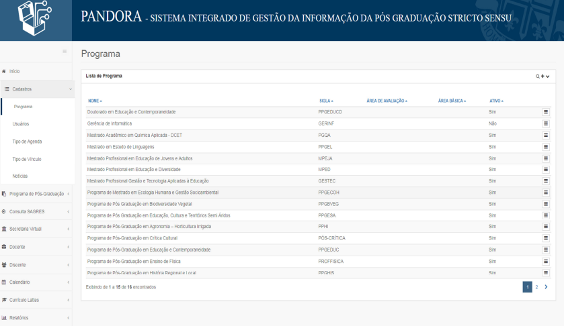Click 'Programa de Pós Graduação em Biodiversidade Vegetal'
This screenshot has width=564, height=326.
click(139, 204)
